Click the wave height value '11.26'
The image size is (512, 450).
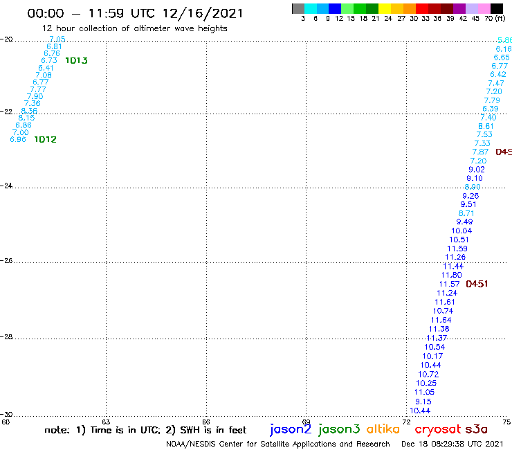[x=455, y=257]
